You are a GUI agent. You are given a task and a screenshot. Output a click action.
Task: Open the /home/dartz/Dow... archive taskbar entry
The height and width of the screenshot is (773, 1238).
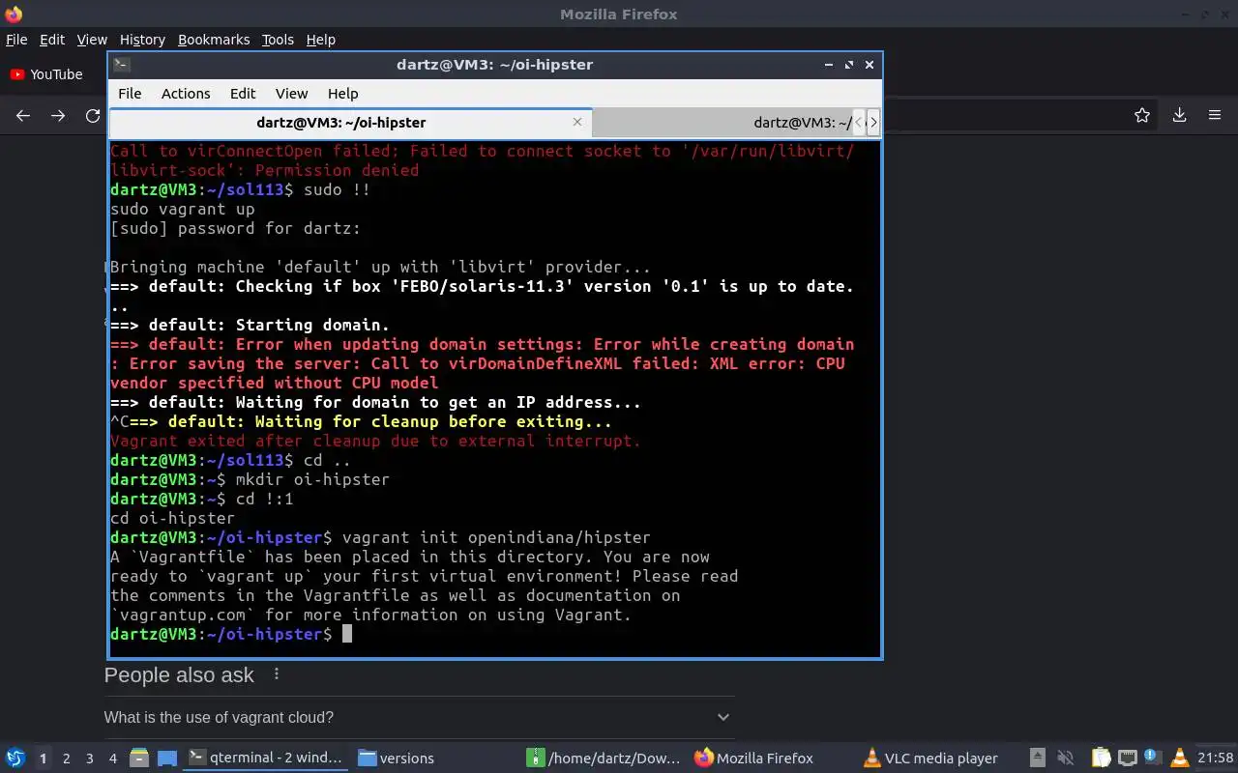pyautogui.click(x=604, y=758)
